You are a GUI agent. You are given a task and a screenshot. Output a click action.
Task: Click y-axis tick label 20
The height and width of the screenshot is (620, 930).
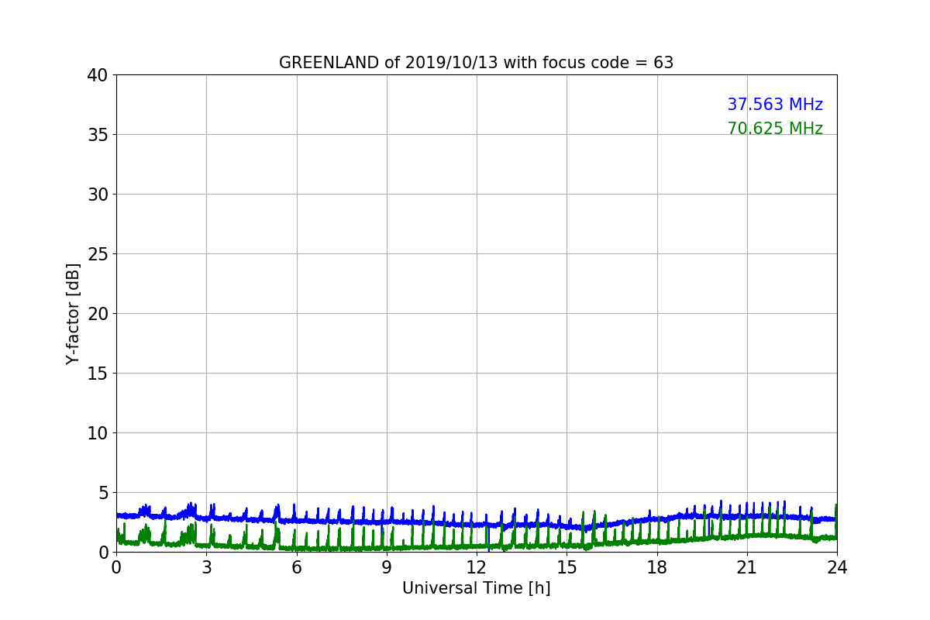tap(98, 314)
